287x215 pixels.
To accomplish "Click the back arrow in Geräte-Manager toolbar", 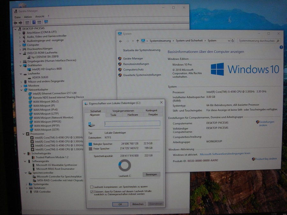I will point(15,23).
